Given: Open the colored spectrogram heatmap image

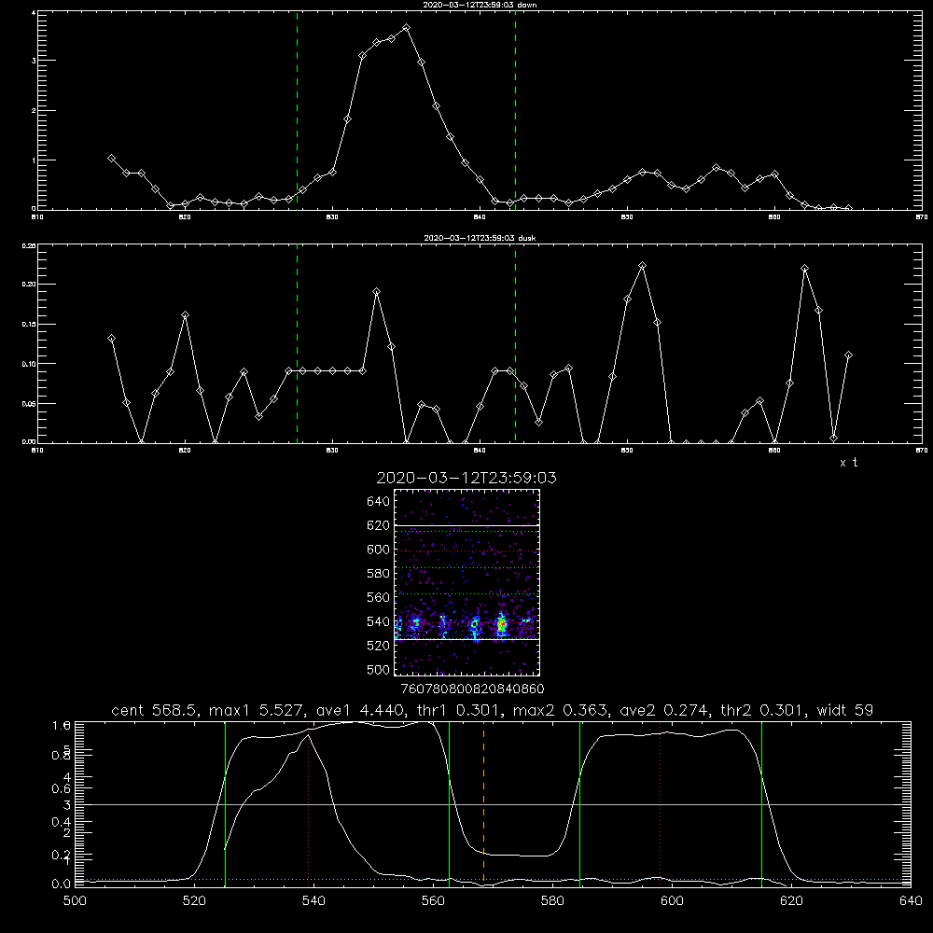Looking at the screenshot, I should coord(467,582).
